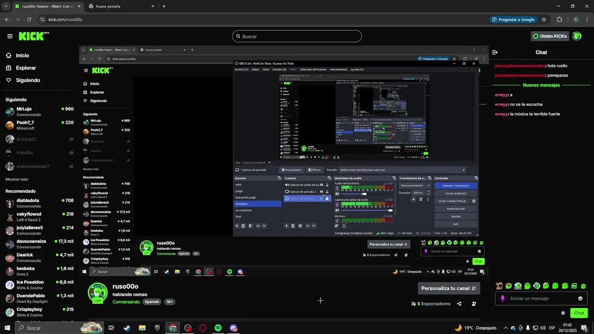The width and height of the screenshot is (594, 334).
Task: Mute Captura de salida de audio in streamed OBS mixer
Action: 336,210
